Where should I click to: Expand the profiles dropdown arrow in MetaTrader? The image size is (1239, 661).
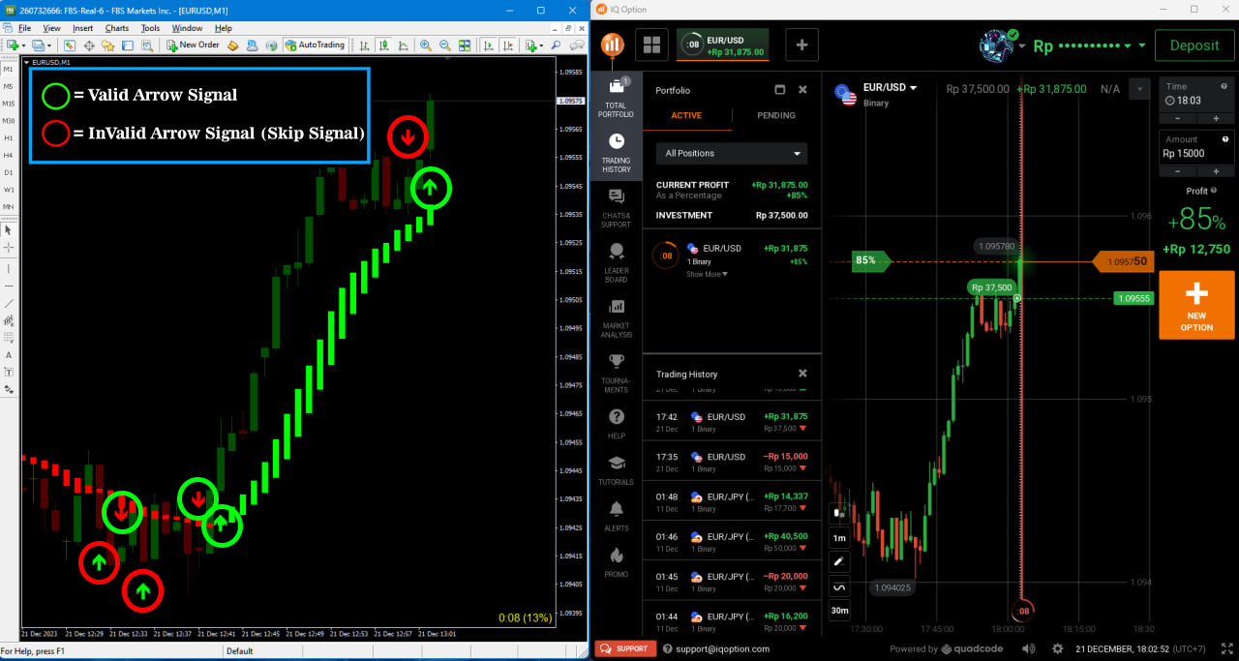tap(49, 45)
